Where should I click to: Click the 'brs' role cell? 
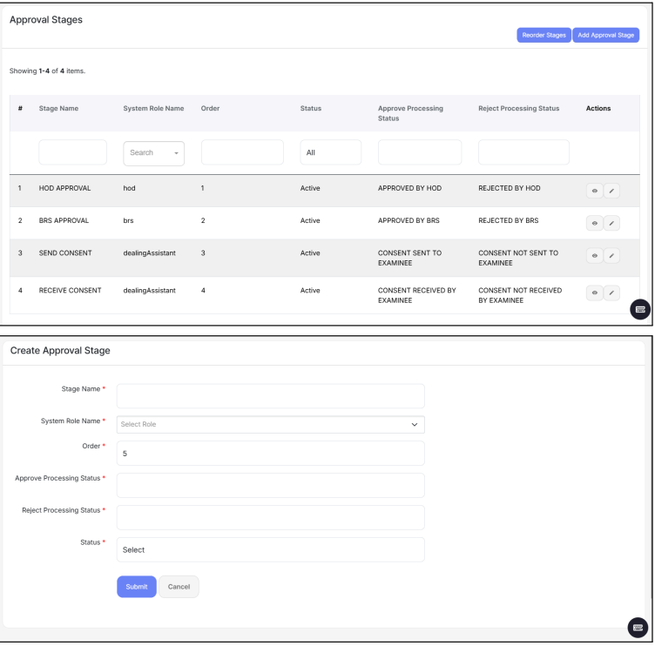(x=128, y=220)
